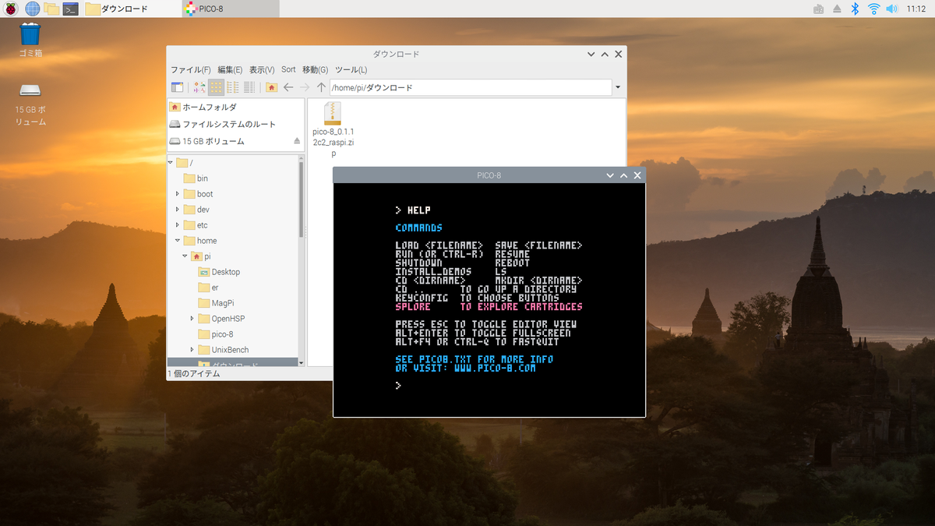Open the ゴミ箱 trash desktop icon
The height and width of the screenshot is (526, 935).
[x=30, y=40]
